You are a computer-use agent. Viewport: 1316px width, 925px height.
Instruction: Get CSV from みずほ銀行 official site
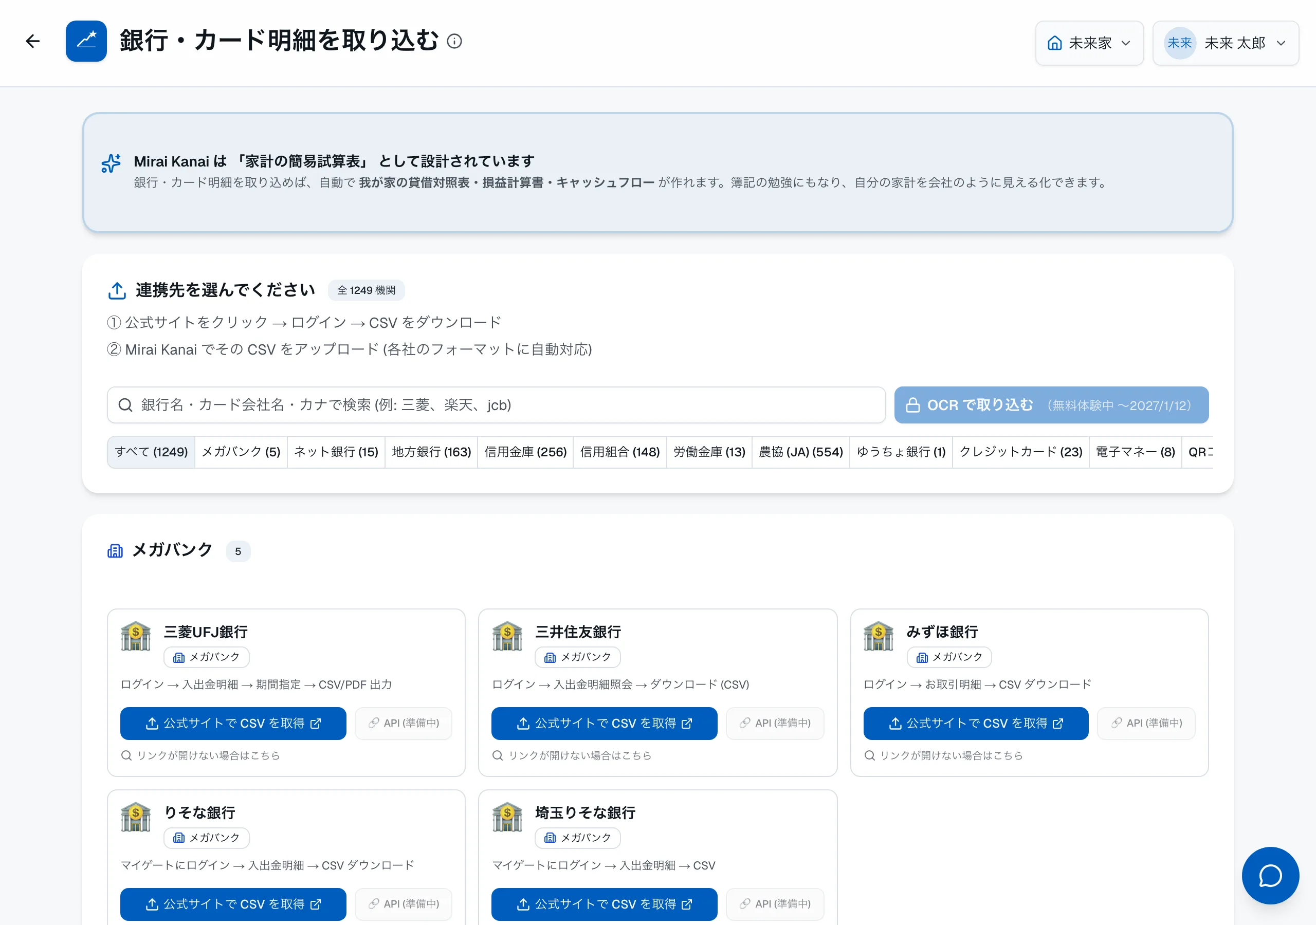(x=976, y=723)
